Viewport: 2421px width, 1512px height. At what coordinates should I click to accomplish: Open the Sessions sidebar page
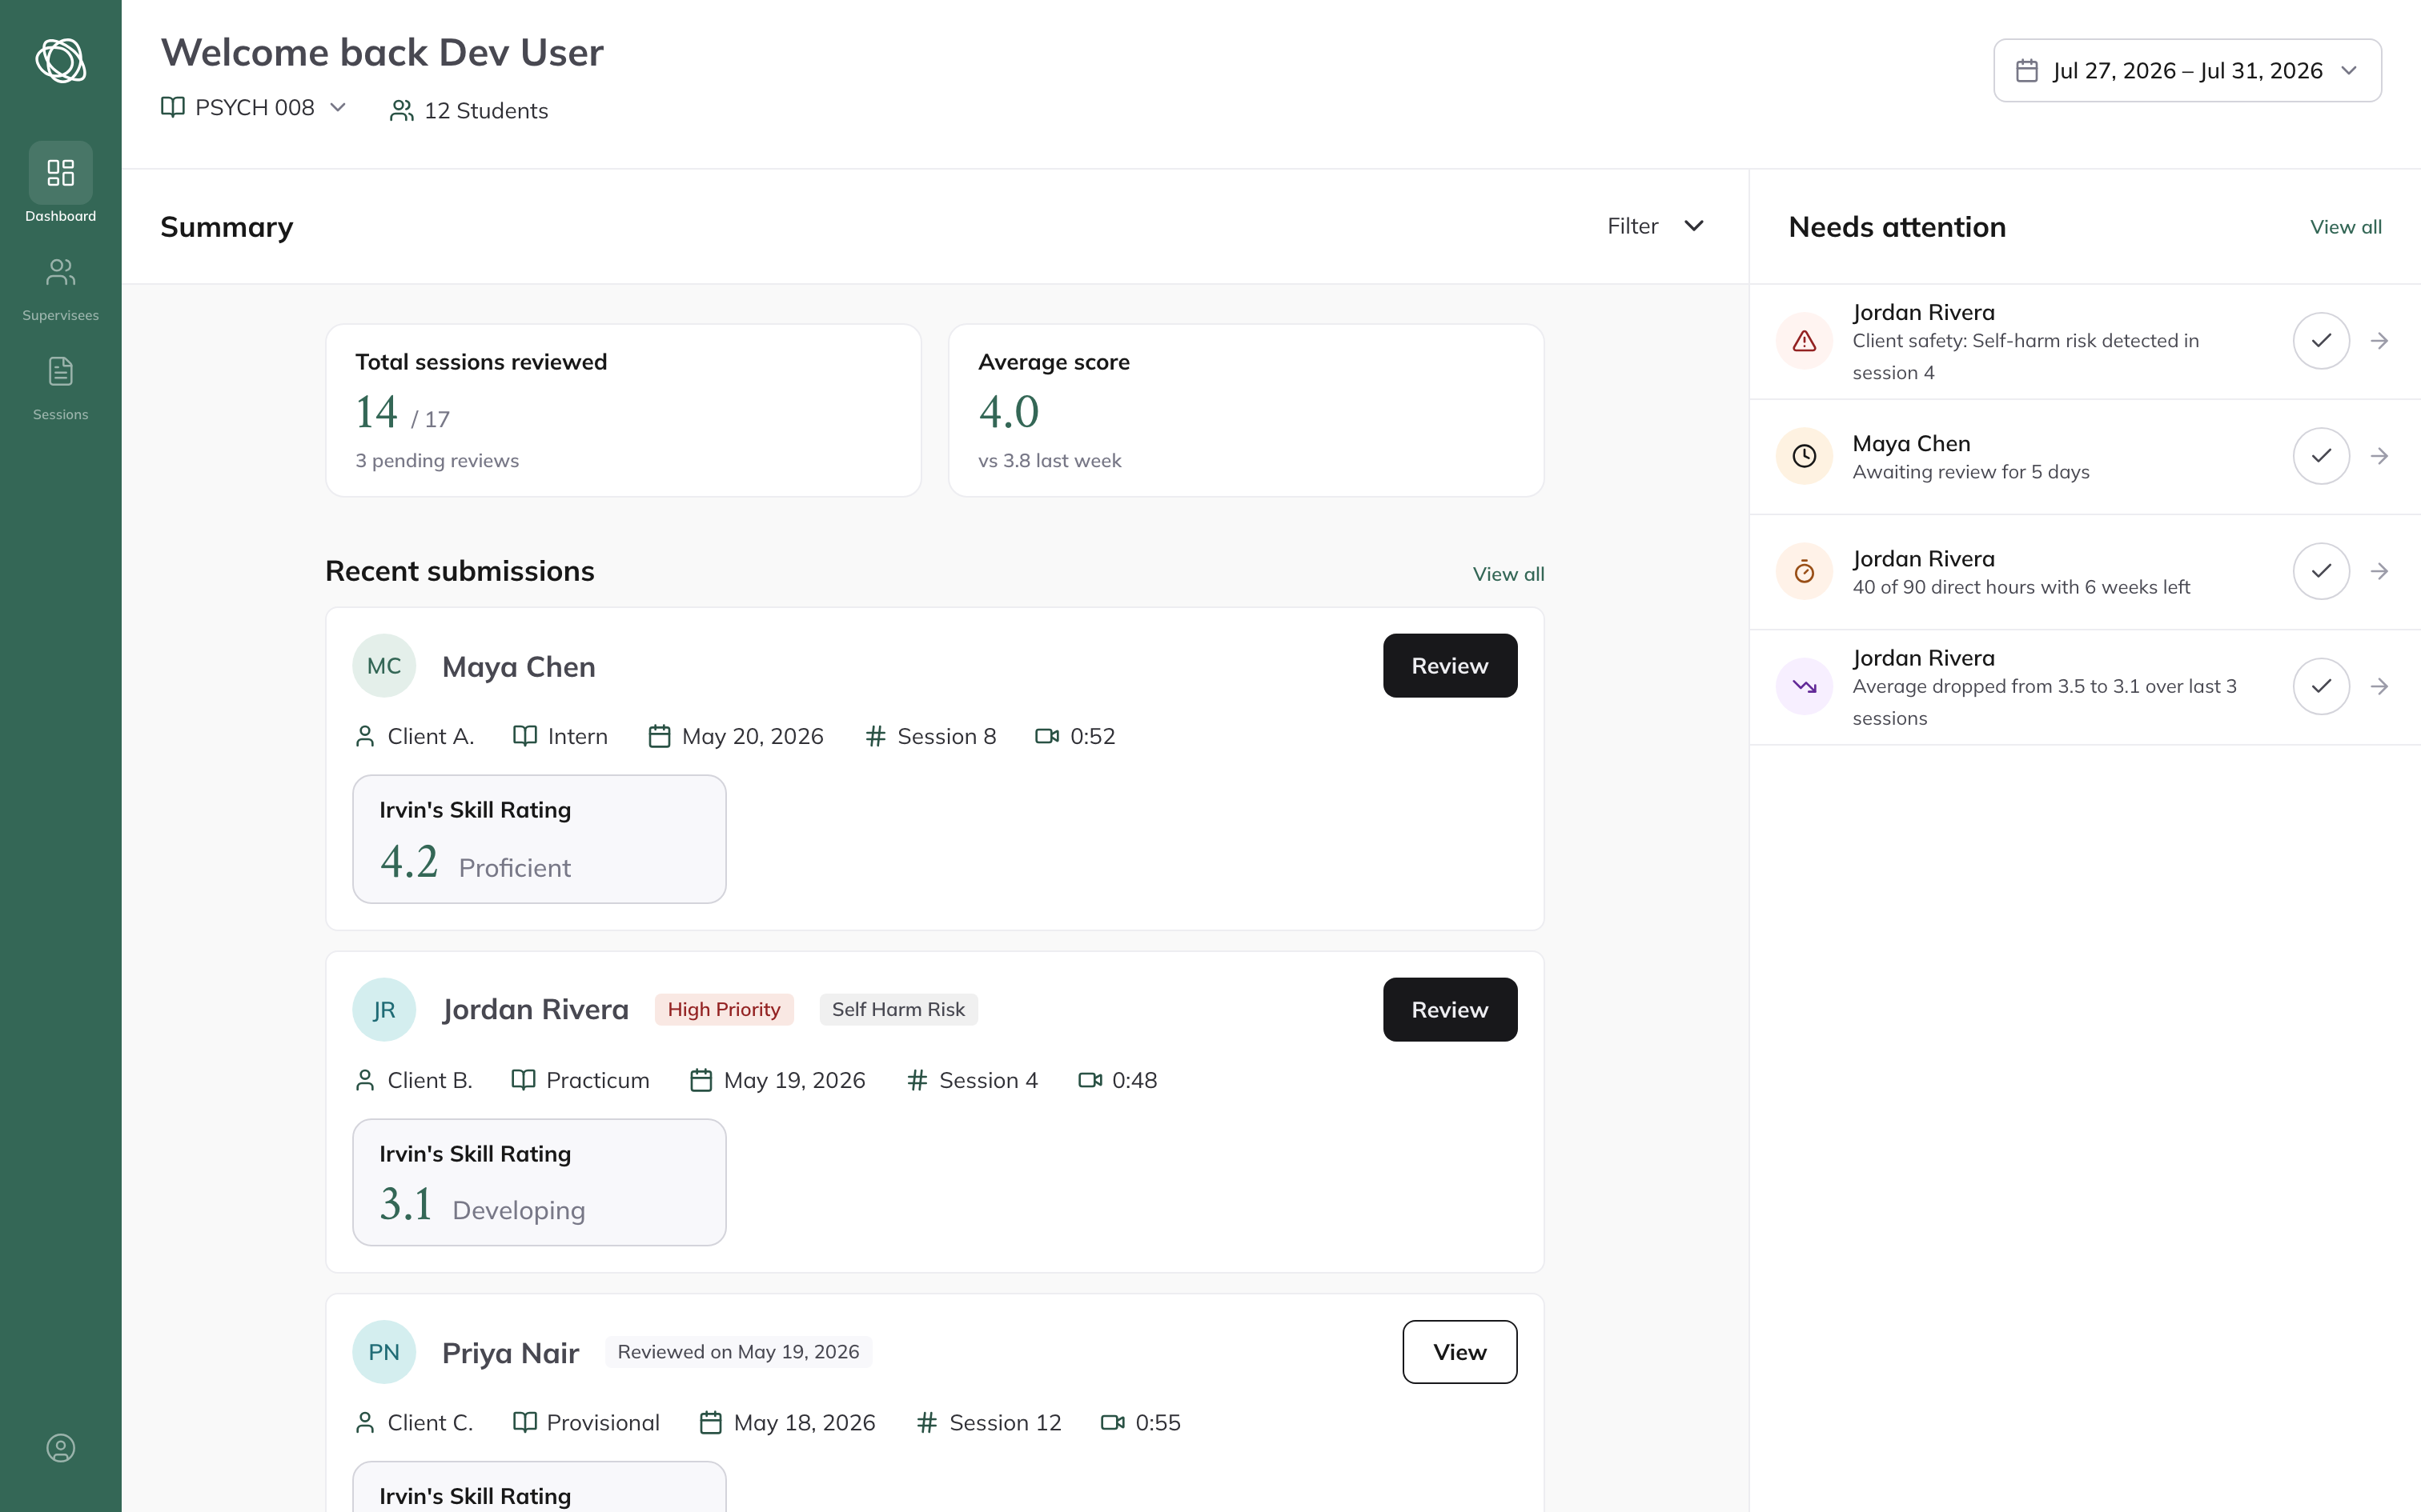(x=60, y=389)
